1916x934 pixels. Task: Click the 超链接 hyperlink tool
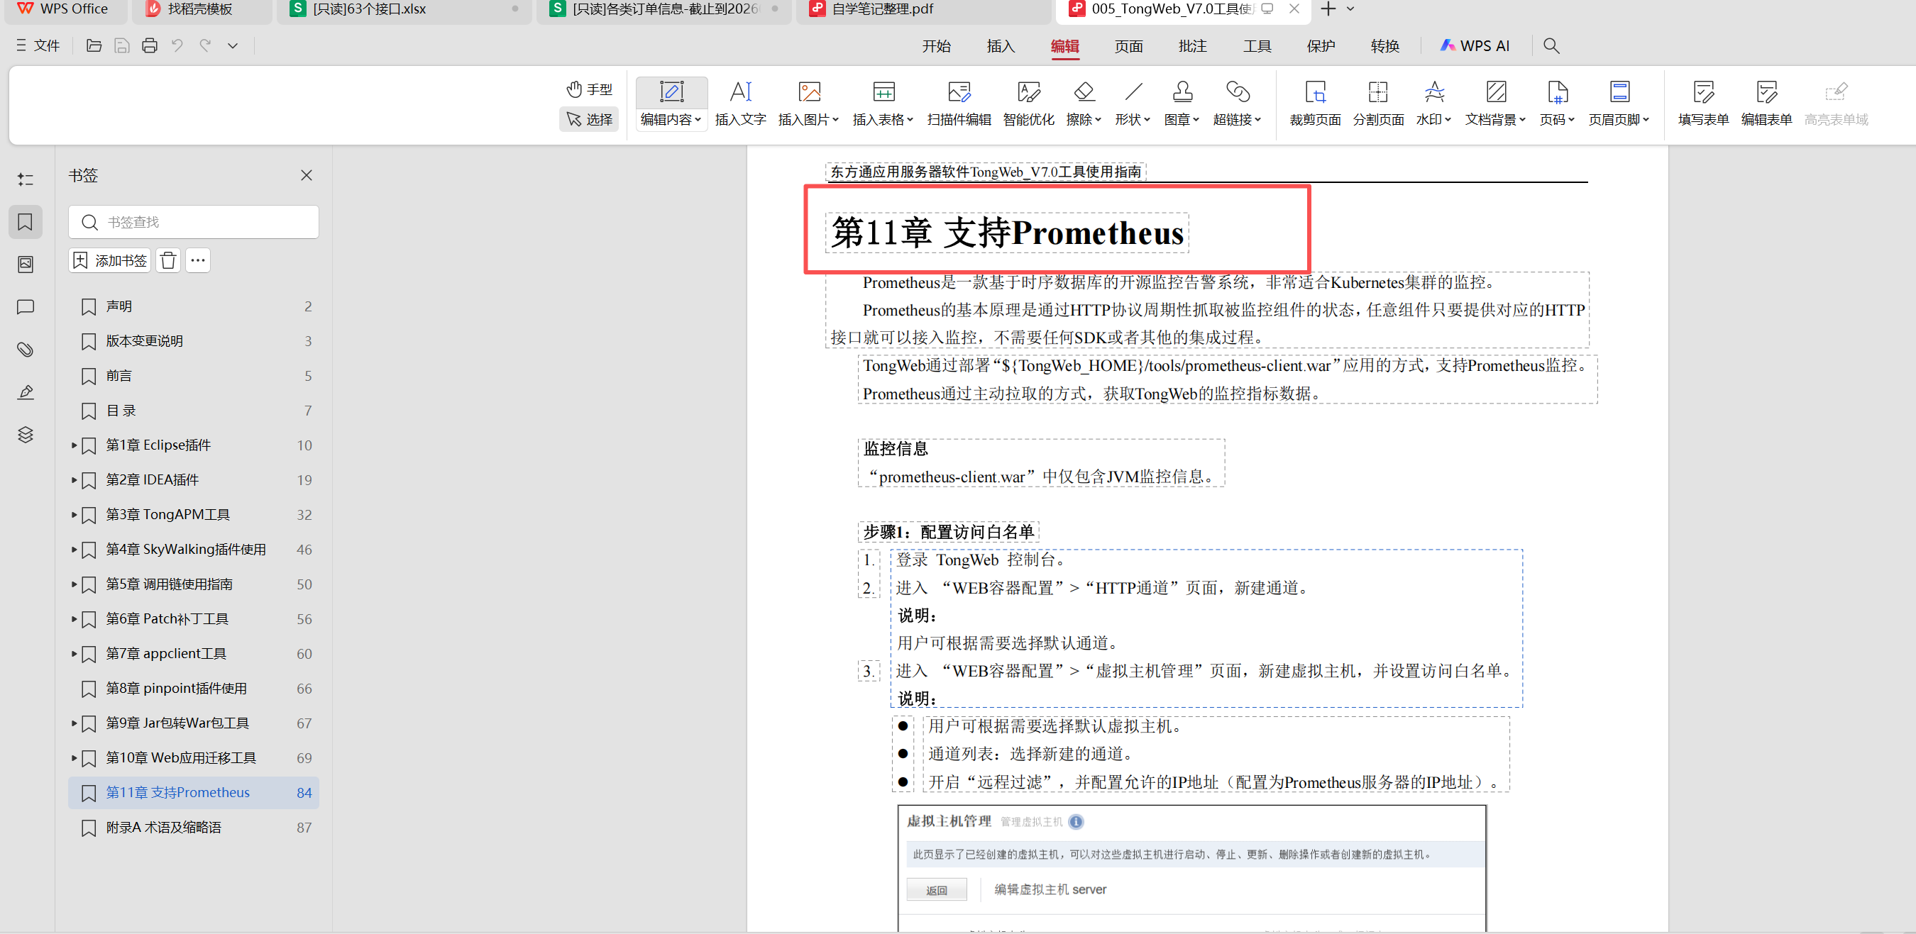point(1237,104)
